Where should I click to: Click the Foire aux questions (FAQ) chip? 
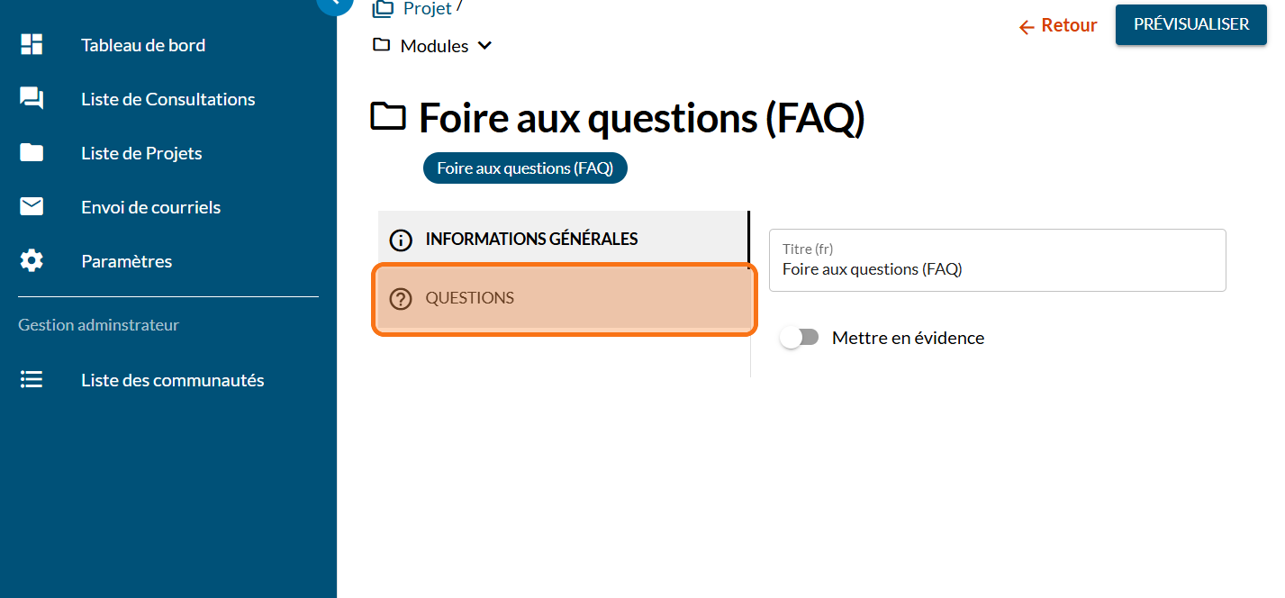pyautogui.click(x=525, y=168)
